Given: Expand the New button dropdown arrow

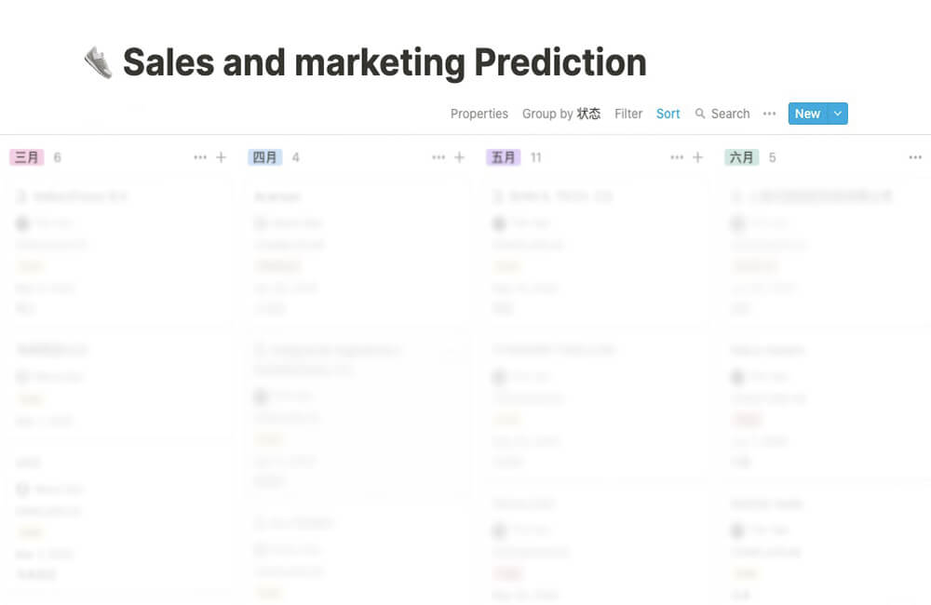Looking at the screenshot, I should 838,114.
